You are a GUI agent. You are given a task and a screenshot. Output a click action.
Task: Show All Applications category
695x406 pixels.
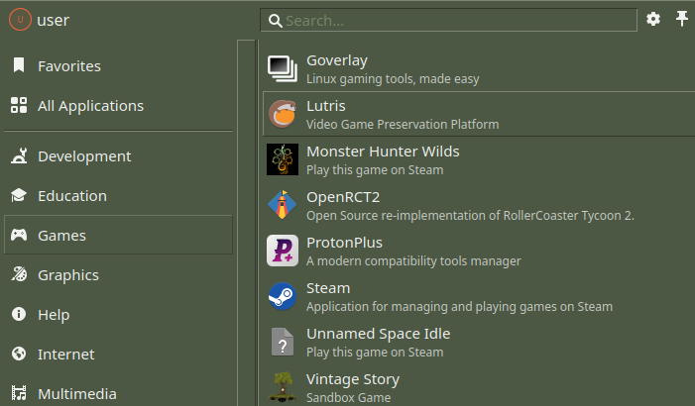tap(118, 106)
